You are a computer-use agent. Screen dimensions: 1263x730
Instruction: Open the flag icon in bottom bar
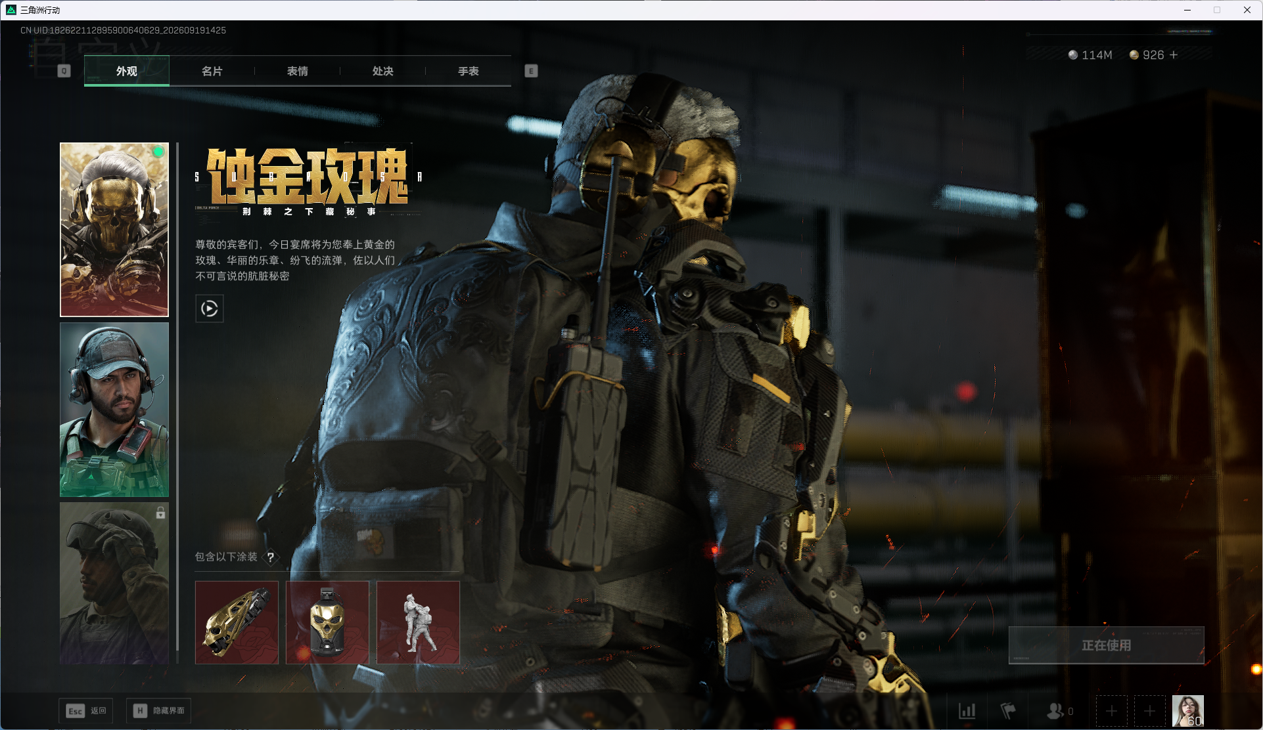[1008, 711]
